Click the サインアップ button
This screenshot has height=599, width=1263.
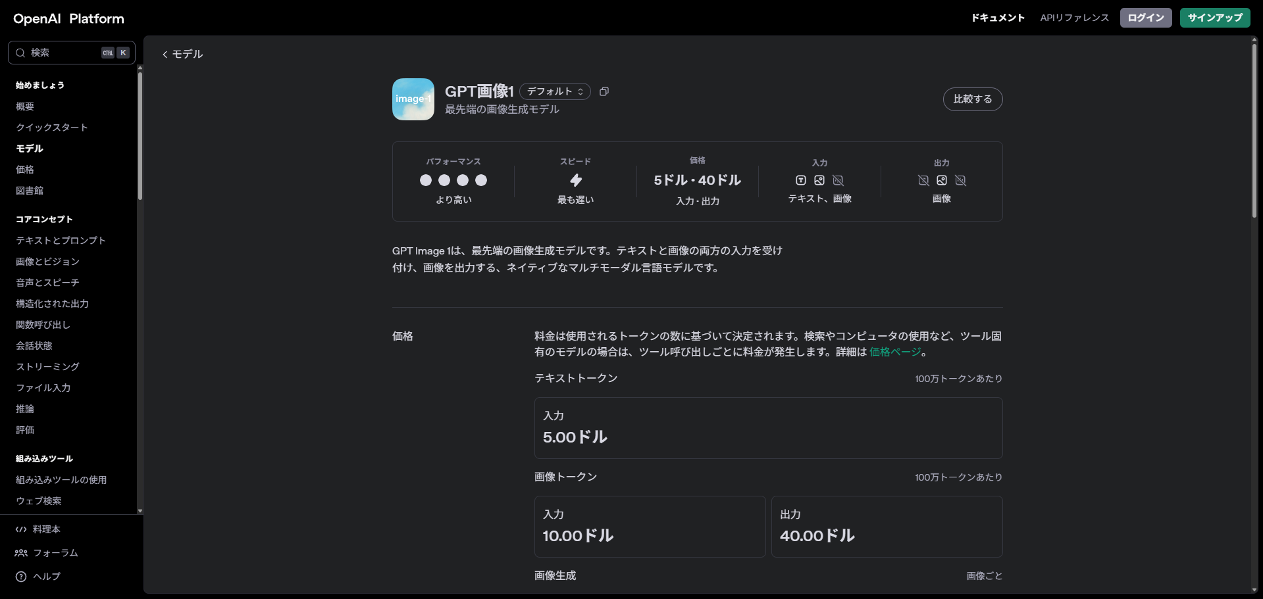1215,18
